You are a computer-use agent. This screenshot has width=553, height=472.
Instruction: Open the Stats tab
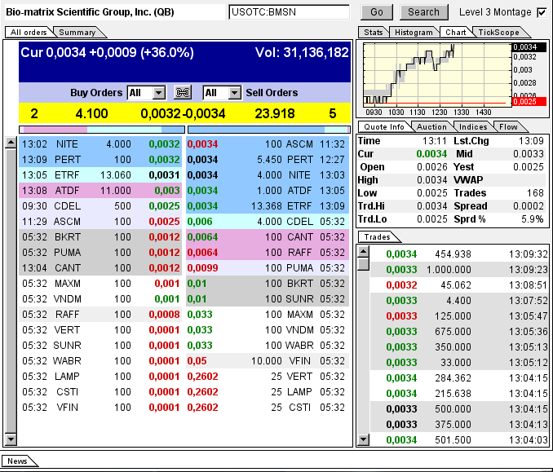tap(373, 32)
